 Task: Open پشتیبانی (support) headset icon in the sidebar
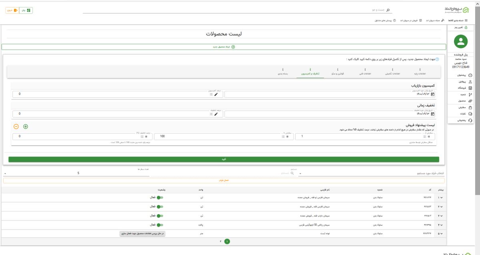point(470,120)
